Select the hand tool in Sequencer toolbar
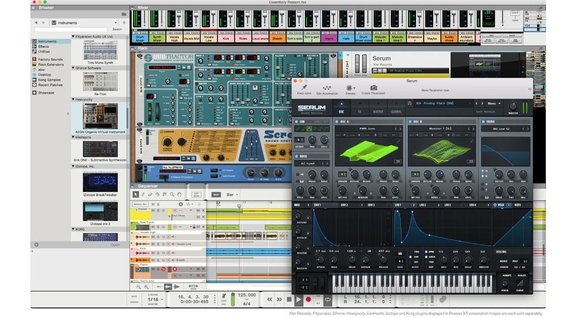577x318 pixels. point(179,194)
